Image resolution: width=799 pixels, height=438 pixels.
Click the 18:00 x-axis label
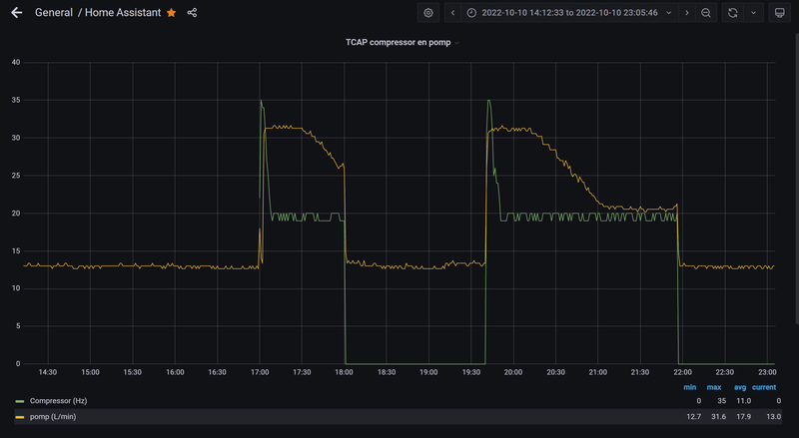(344, 372)
